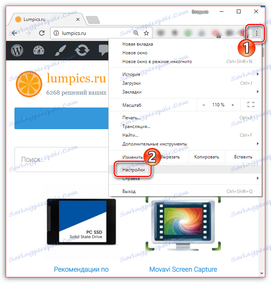Reload the page with the refresh icon
This screenshot has height=283, width=271.
42,33
